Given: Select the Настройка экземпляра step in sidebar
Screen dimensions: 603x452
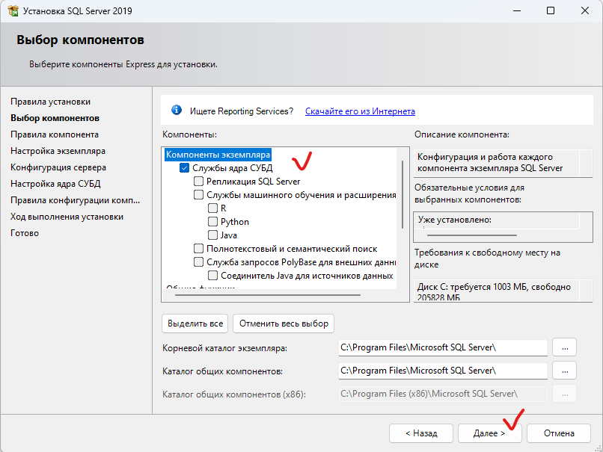Looking at the screenshot, I should [x=58, y=152].
